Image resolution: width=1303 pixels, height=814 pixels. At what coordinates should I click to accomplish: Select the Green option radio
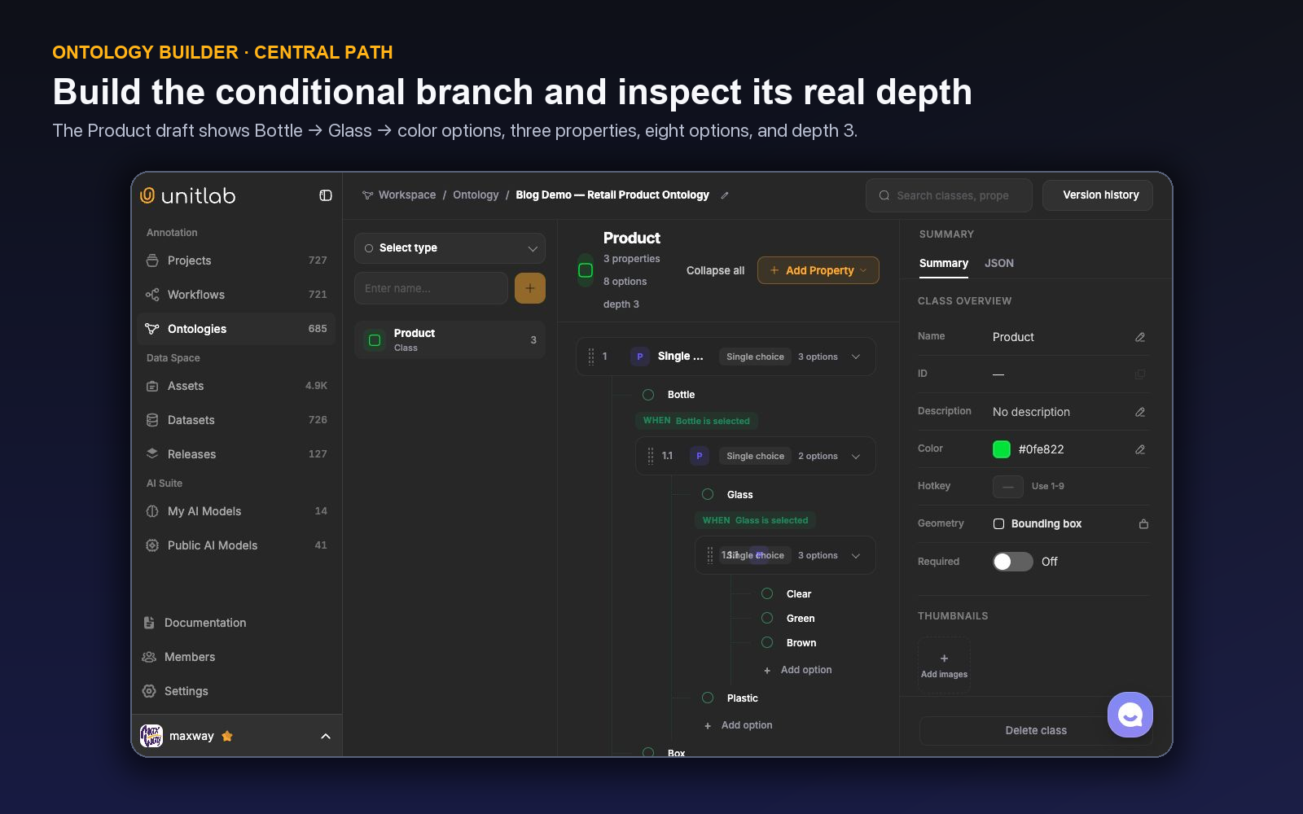pos(767,618)
